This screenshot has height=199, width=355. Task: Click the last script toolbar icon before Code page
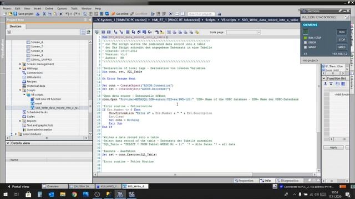click(x=197, y=32)
